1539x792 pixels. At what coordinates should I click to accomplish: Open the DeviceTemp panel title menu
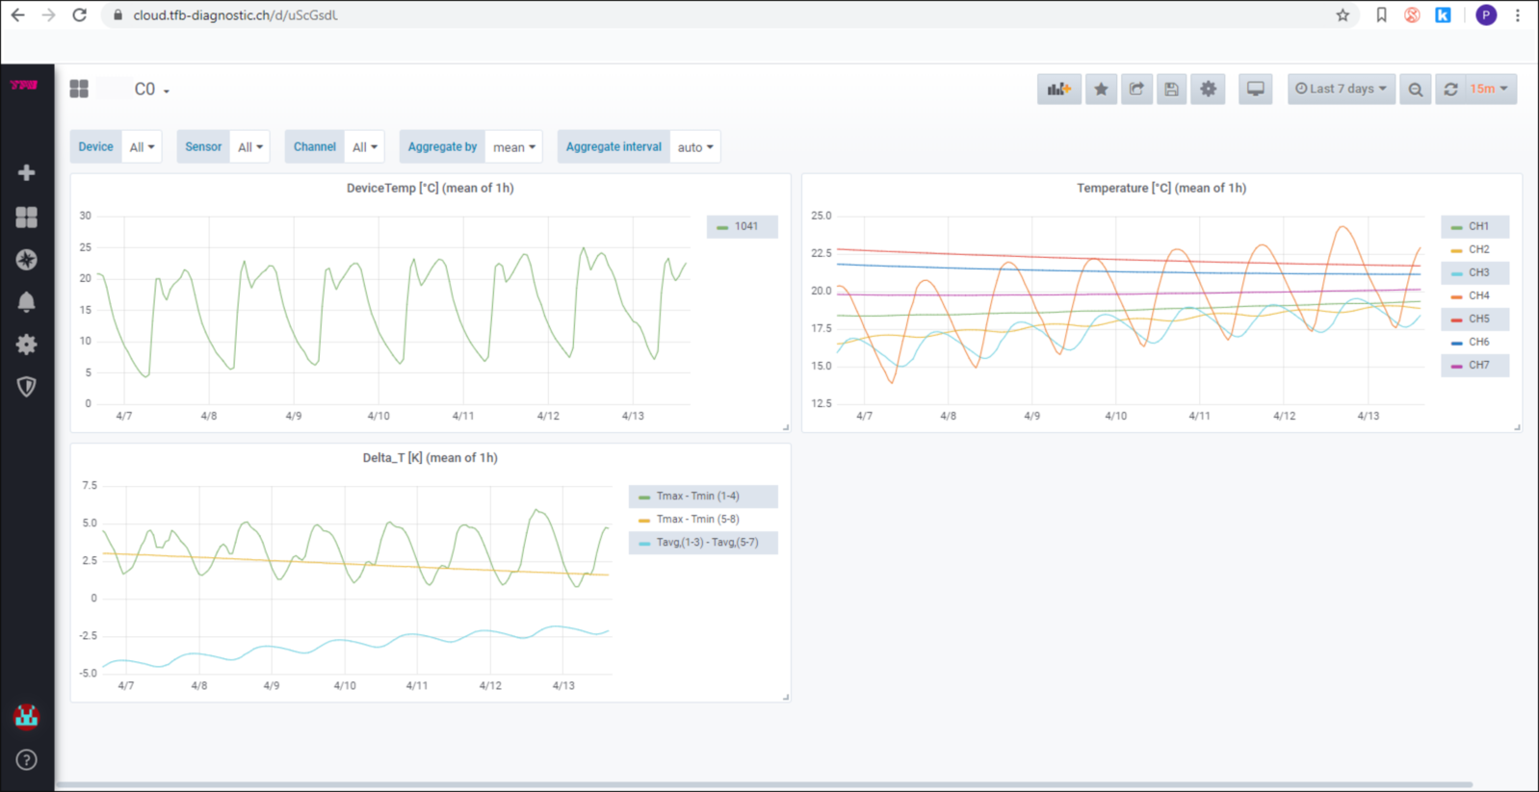pos(430,189)
